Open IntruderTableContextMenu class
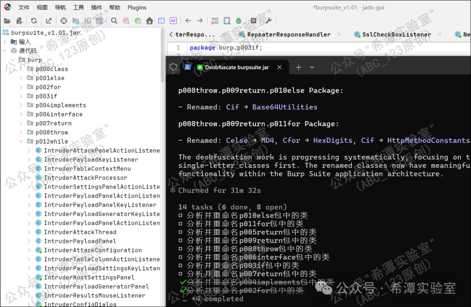The height and width of the screenshot is (307, 471). click(x=83, y=169)
